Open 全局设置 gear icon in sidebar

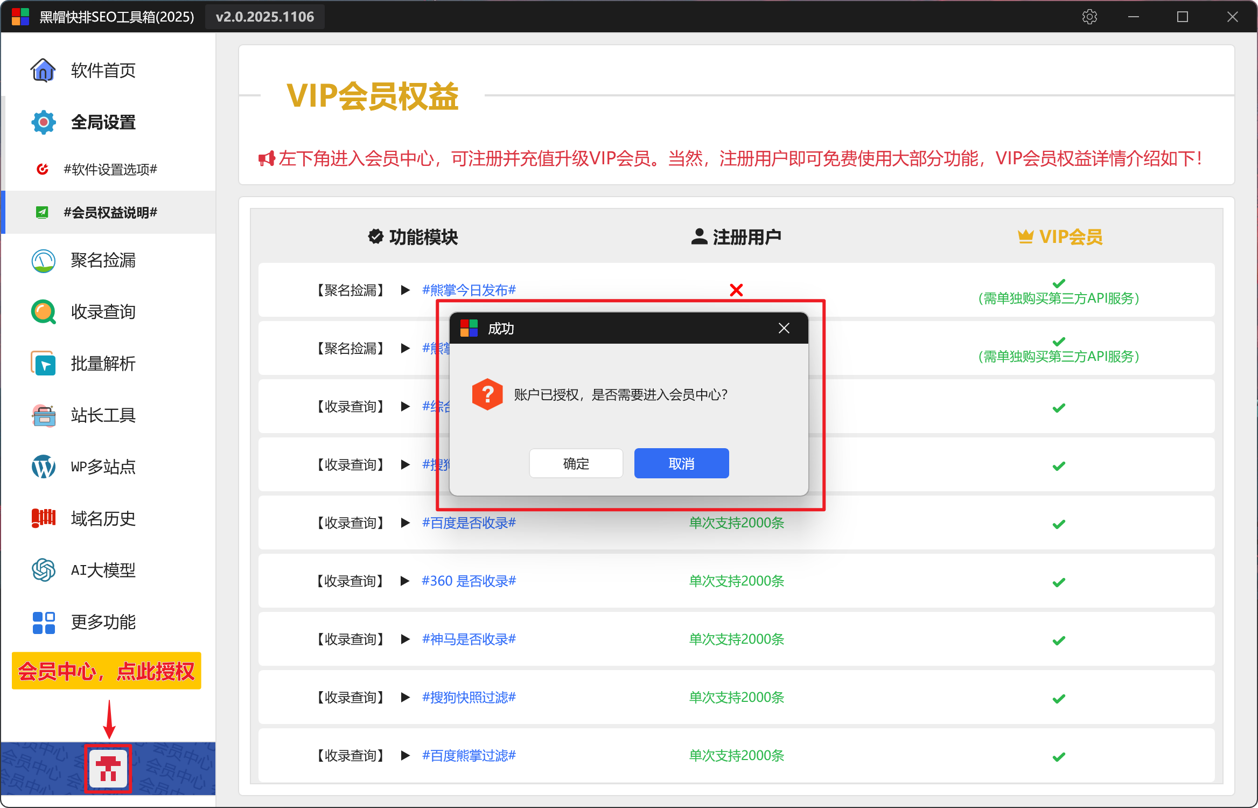(43, 122)
